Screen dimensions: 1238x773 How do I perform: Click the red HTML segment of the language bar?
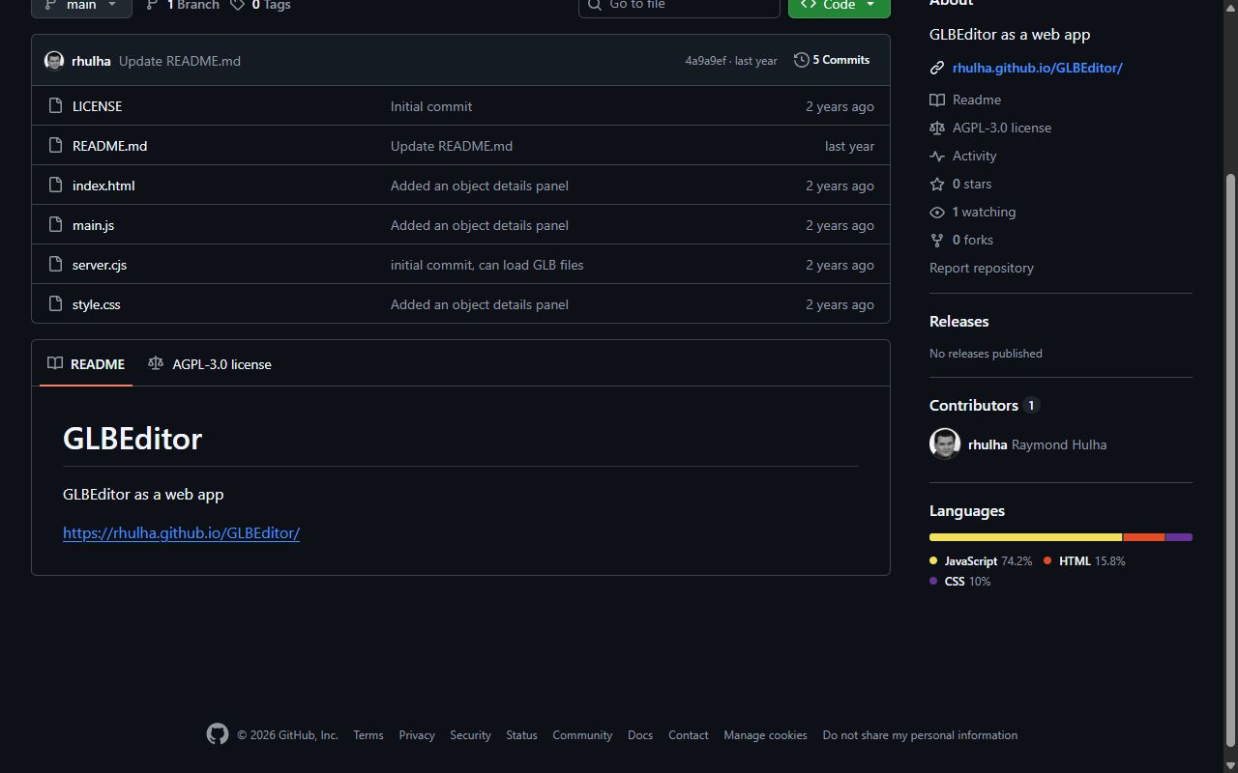(x=1144, y=537)
